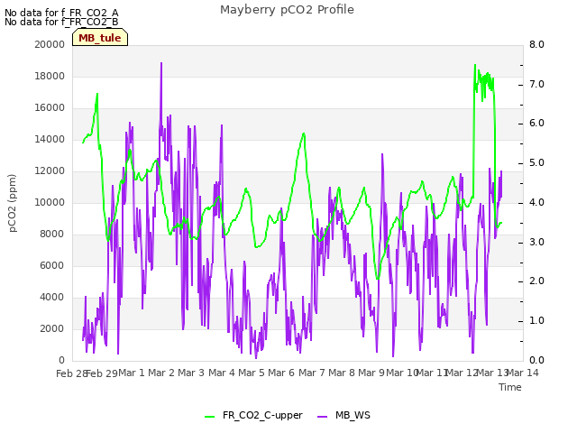The height and width of the screenshot is (433, 577).
Task: Click the 16000 y-axis tick label
Action: (x=50, y=108)
